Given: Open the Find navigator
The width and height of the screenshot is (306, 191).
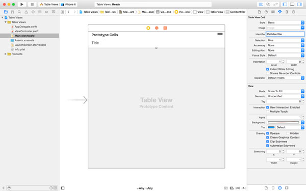Looking at the screenshot, I should pos(19,12).
